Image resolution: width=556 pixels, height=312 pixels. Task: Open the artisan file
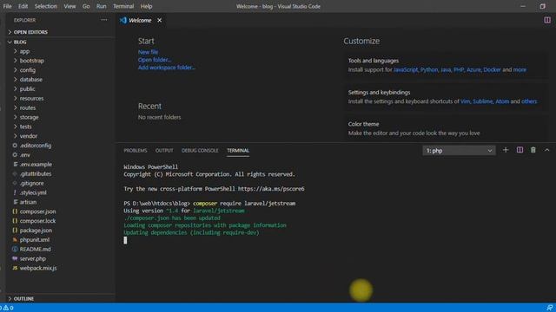click(28, 202)
